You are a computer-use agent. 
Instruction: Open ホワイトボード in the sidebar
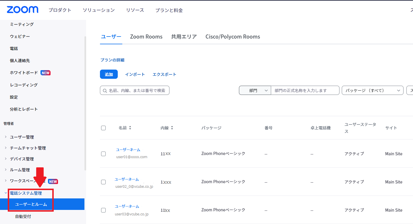(24, 73)
